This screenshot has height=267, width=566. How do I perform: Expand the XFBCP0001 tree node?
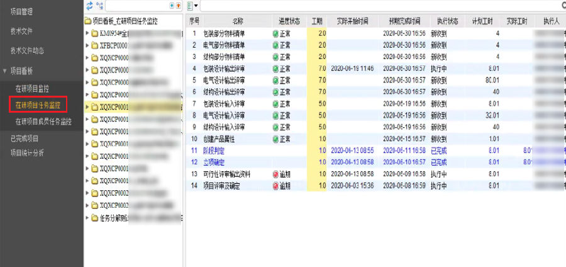87,45
